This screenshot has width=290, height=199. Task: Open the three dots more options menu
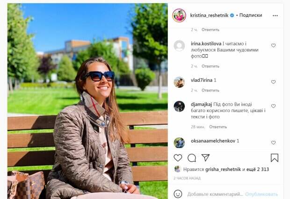point(275,15)
